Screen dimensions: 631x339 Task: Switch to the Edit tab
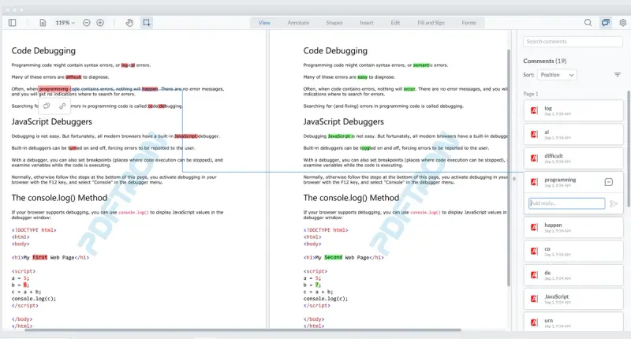(x=395, y=23)
